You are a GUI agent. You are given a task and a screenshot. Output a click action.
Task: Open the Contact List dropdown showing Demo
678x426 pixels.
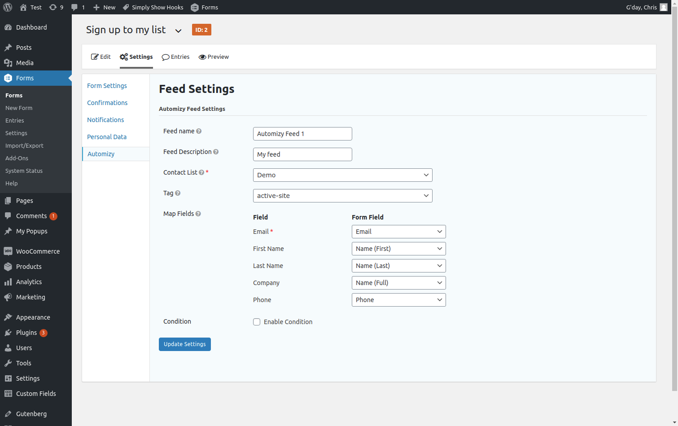pyautogui.click(x=343, y=175)
